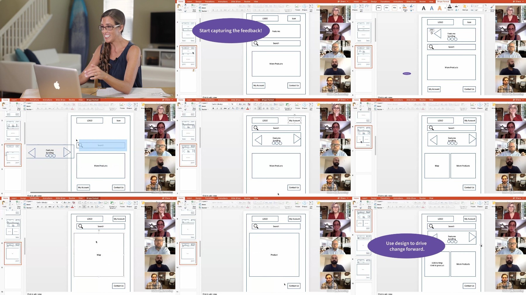Image resolution: width=526 pixels, height=295 pixels.
Task: Toggle Bold in the frame with My Account selected
Action: coord(213,108)
